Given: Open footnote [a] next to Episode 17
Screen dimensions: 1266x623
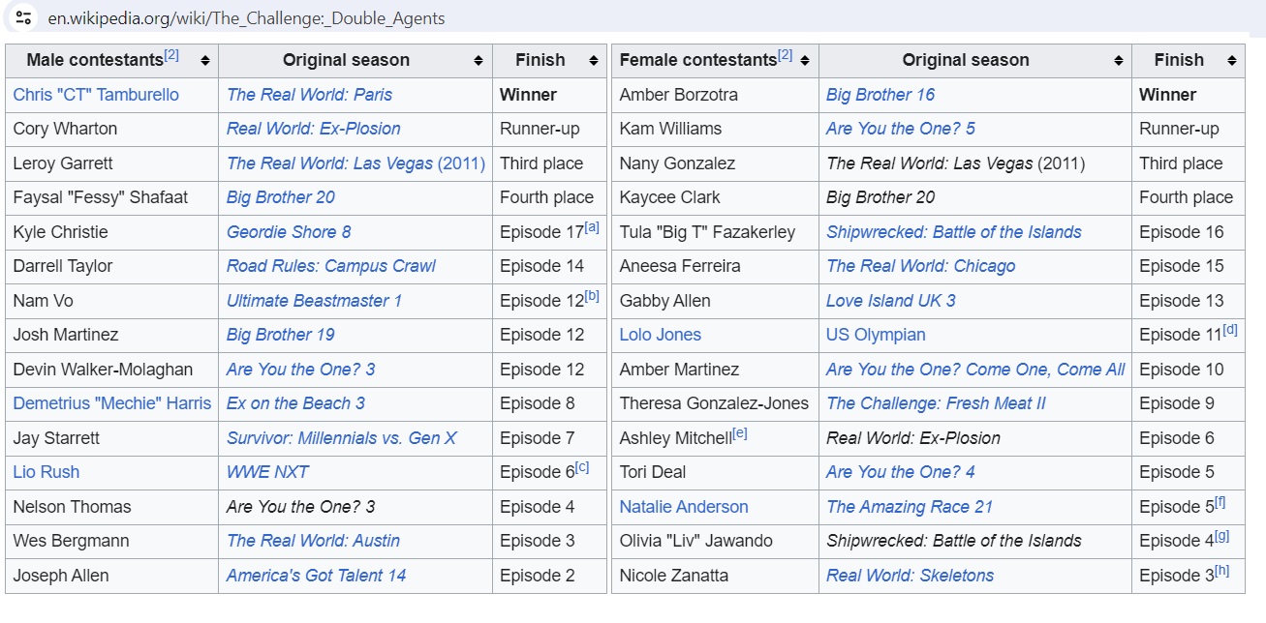Looking at the screenshot, I should [x=592, y=227].
